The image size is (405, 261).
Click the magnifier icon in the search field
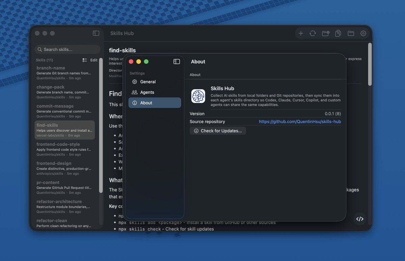(40, 50)
